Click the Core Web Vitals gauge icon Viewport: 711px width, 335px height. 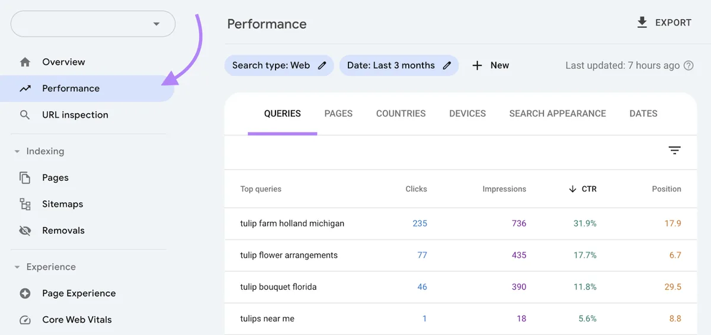pyautogui.click(x=25, y=320)
